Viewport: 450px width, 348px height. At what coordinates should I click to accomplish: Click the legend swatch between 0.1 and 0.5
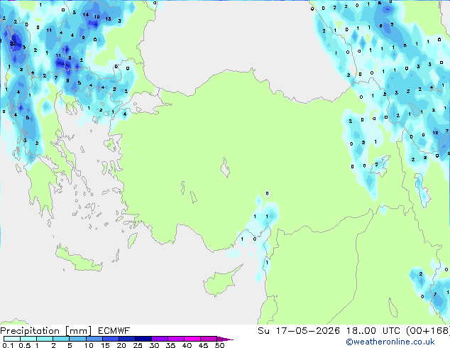12,339
